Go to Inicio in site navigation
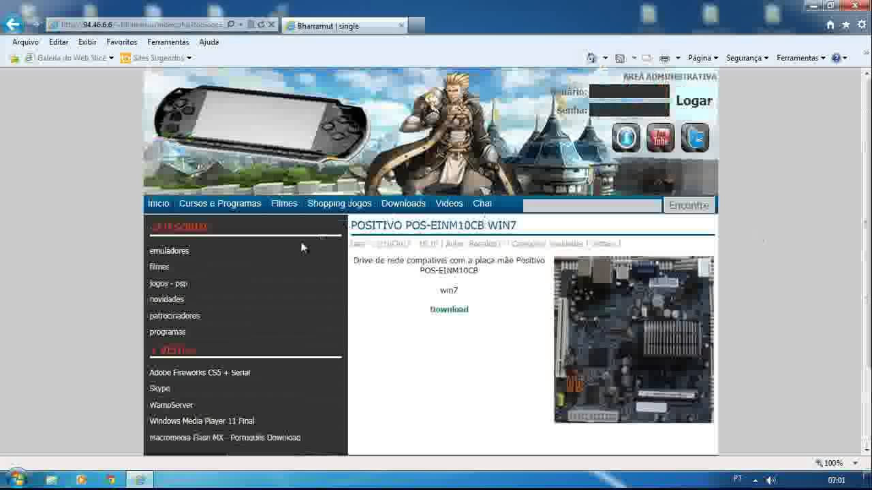 click(x=158, y=203)
